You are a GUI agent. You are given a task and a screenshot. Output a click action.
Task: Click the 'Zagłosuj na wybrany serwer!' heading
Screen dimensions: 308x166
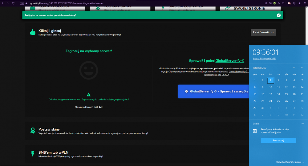(89, 51)
